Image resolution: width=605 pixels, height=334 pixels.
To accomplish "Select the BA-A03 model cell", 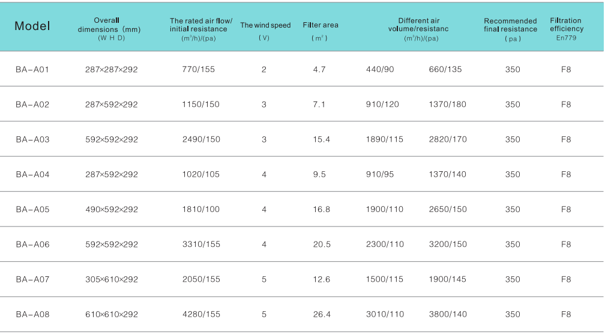I will pos(32,139).
